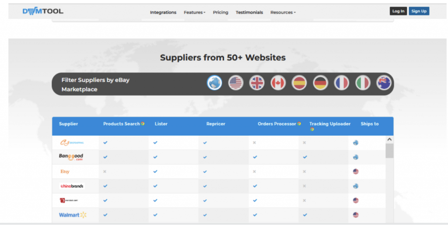Click the US flag Ships to icon for Overstock
448x225 pixels.
coord(356,200)
